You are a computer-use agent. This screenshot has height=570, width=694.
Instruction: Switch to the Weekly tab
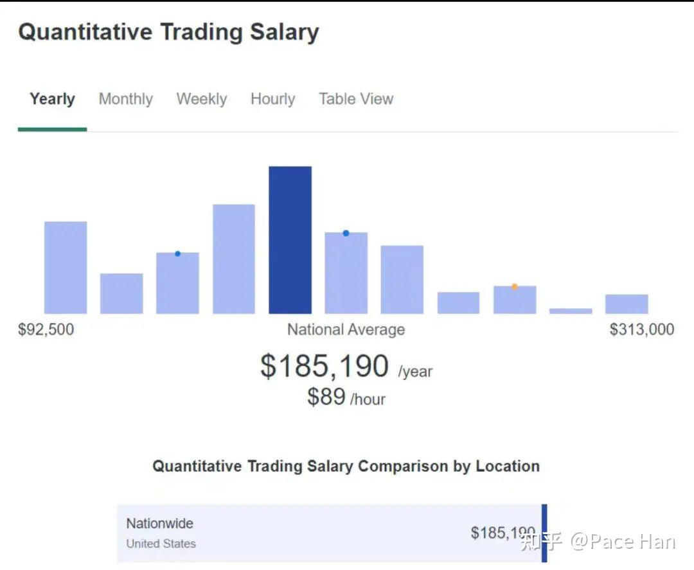click(x=201, y=99)
